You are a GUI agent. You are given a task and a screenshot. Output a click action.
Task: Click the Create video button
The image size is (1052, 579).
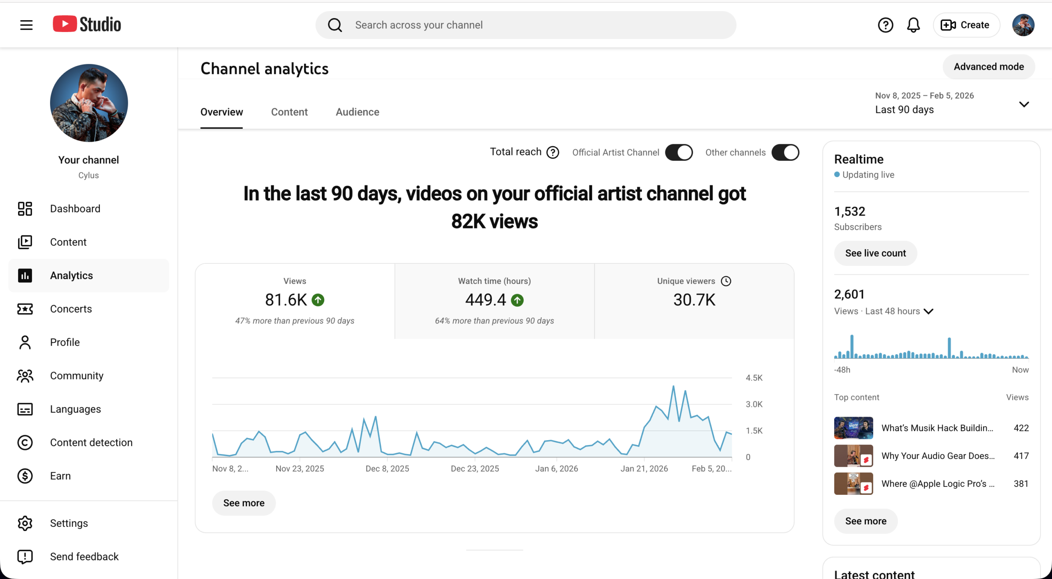coord(966,25)
